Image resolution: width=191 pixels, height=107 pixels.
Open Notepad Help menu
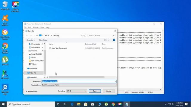click(47, 28)
